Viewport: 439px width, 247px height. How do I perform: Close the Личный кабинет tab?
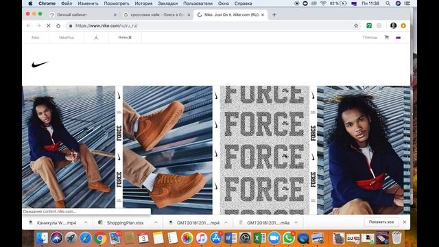(x=115, y=15)
